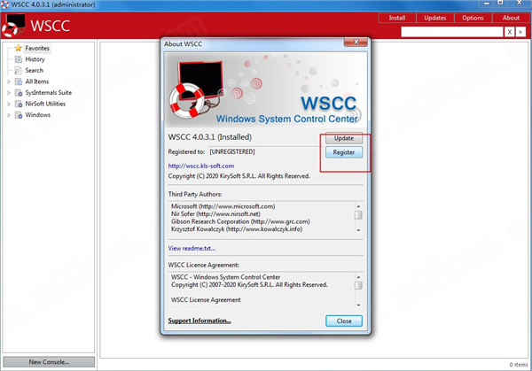Click the License Agreement scrollbar thumb
The width and height of the screenshot is (532, 371).
(358, 286)
